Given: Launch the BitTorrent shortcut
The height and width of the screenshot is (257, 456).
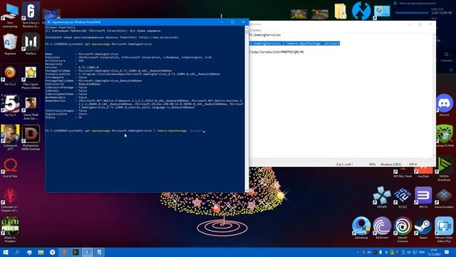Looking at the screenshot, I should click(382, 228).
